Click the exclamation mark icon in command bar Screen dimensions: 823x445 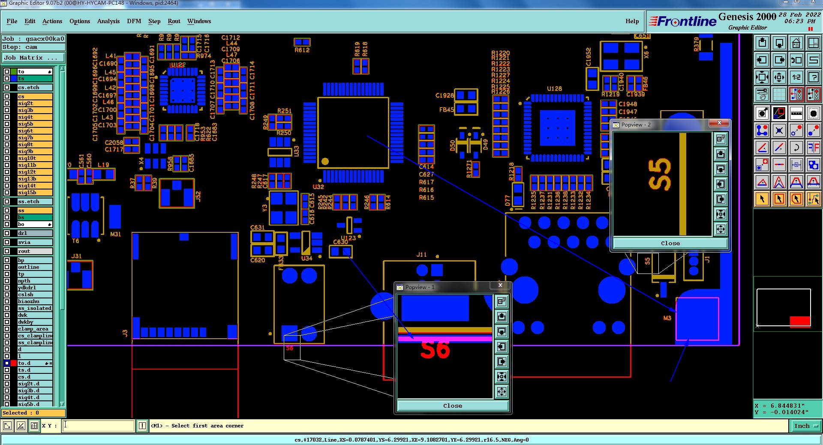pyautogui.click(x=142, y=426)
